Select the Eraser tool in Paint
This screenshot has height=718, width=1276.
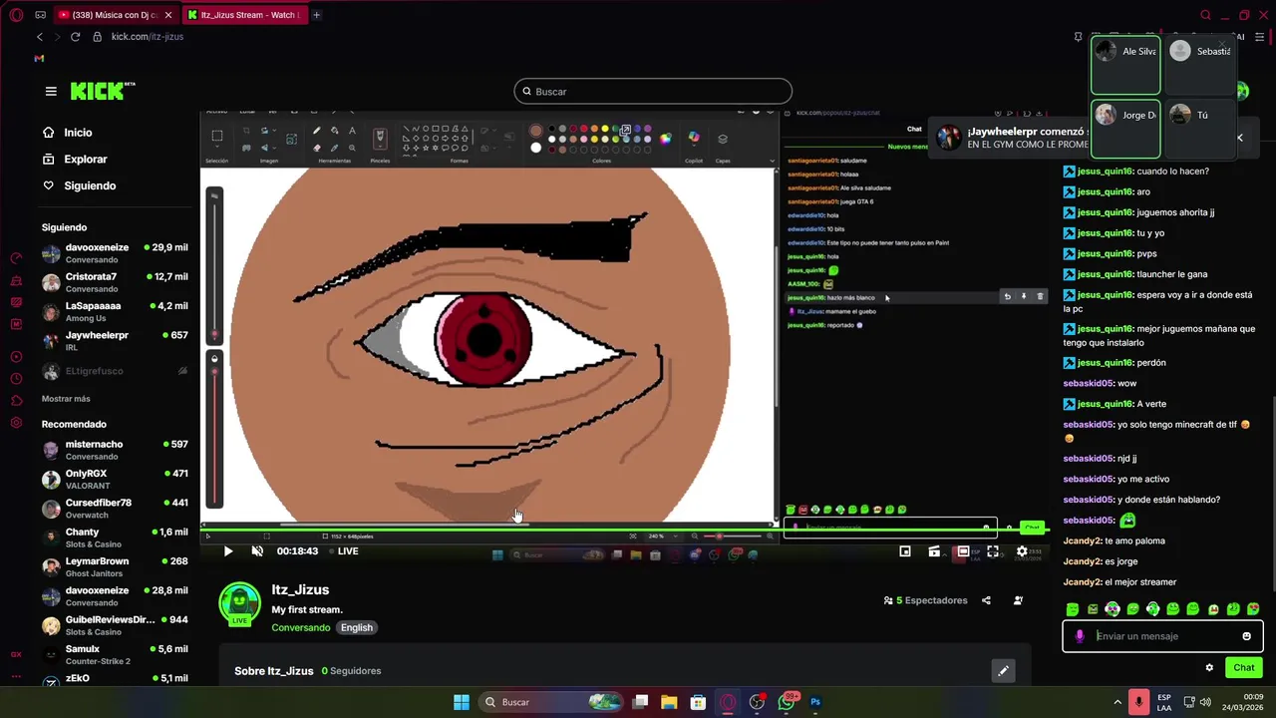317,148
